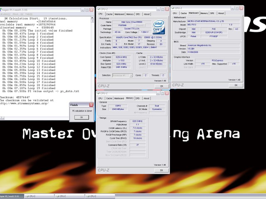Switch to Cache tab in processor CPU-Z window

pos(109,14)
